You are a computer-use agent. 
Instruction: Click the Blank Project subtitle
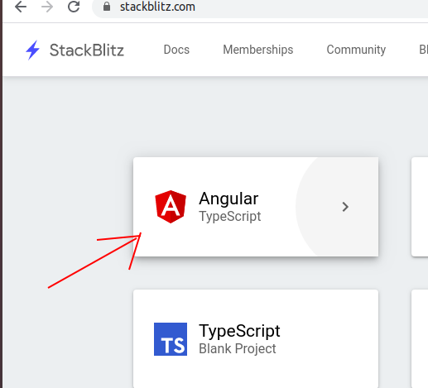(238, 348)
